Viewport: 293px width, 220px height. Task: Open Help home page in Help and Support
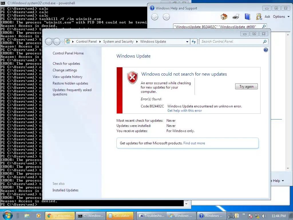[224, 17]
